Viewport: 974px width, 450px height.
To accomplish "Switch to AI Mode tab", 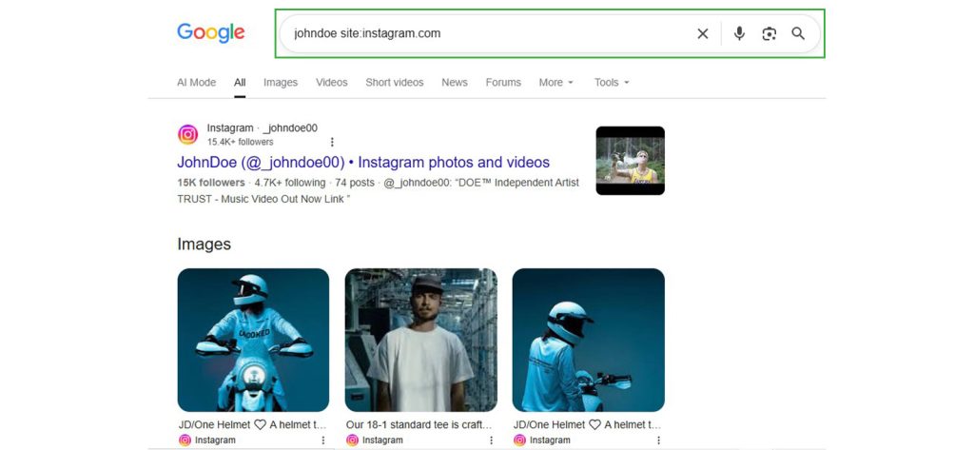I will [x=196, y=82].
